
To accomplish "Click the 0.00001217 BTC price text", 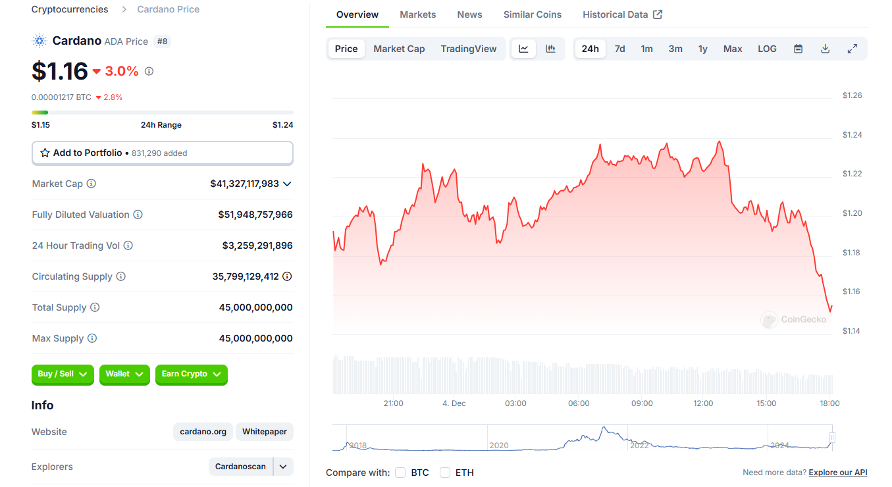I will point(61,97).
